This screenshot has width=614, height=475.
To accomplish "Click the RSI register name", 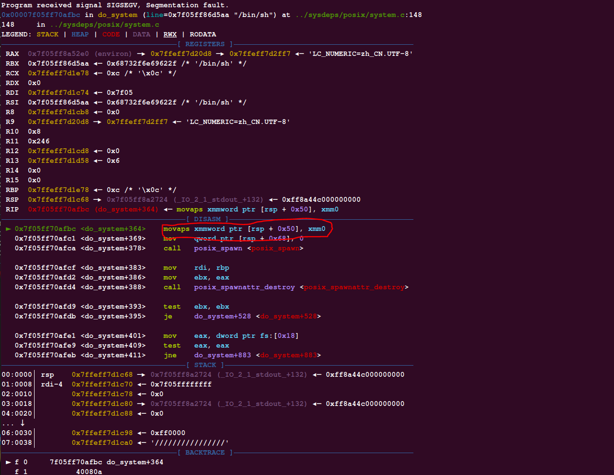I will pyautogui.click(x=12, y=103).
